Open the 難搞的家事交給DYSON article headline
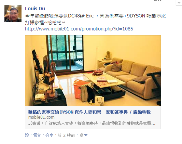This screenshot has height=144, width=182. pos(89,112)
